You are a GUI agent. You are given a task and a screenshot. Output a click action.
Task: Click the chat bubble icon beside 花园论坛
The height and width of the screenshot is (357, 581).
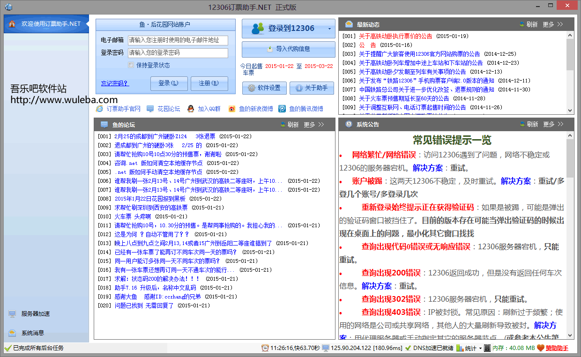pos(150,109)
